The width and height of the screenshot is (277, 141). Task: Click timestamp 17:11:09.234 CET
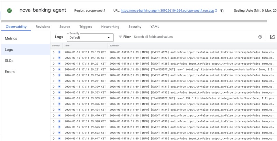pos(85,75)
